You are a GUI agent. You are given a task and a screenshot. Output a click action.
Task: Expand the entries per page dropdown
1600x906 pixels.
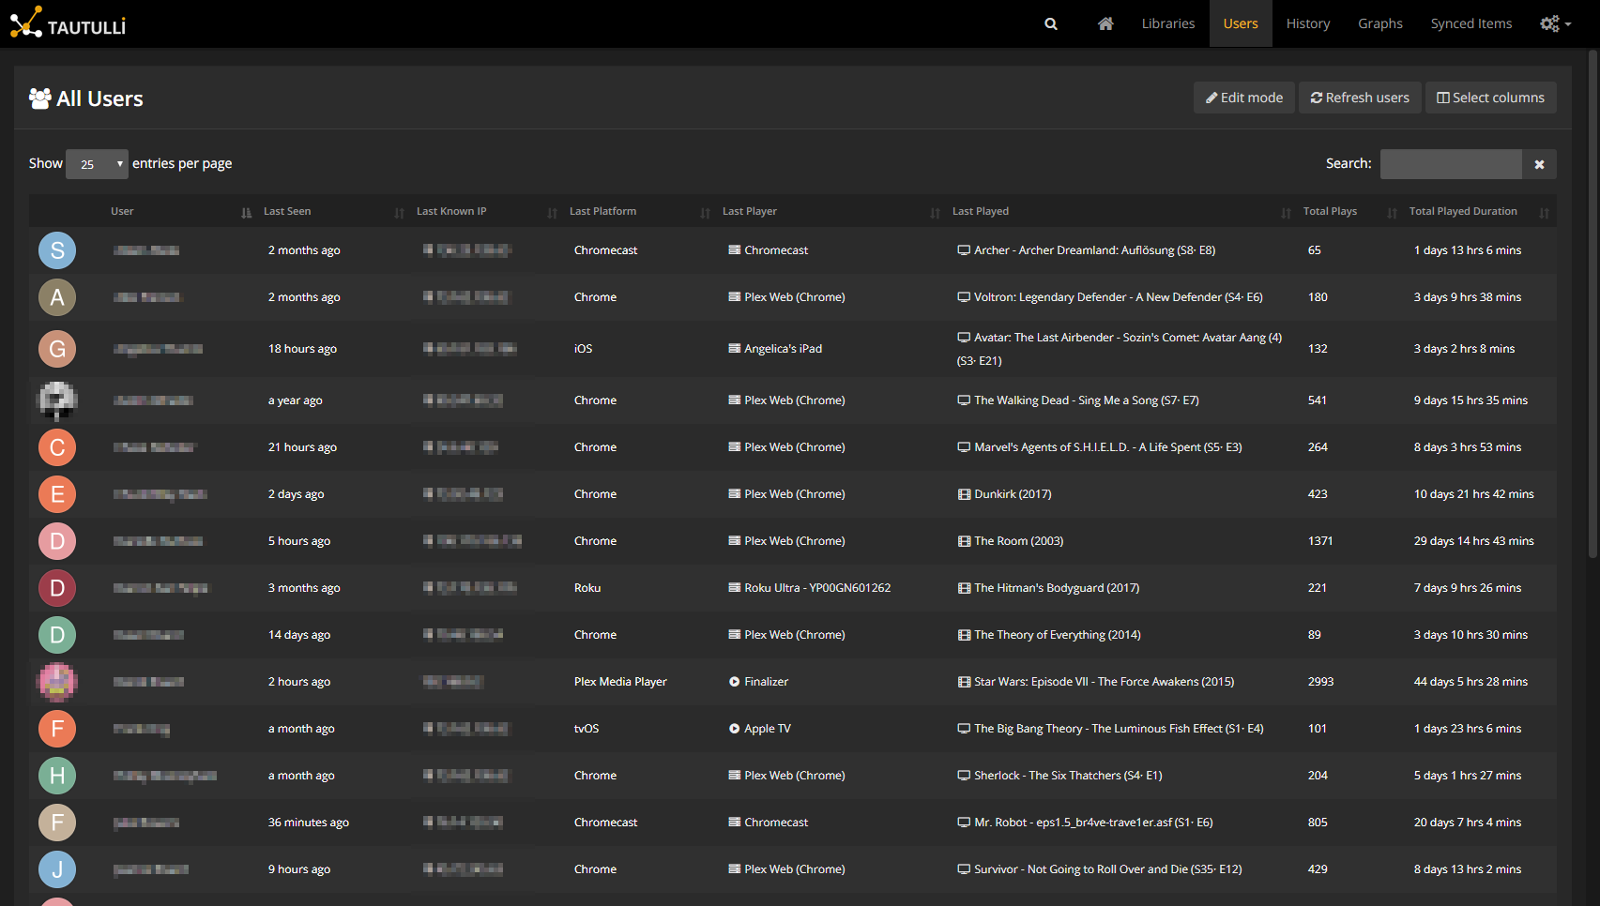coord(97,164)
